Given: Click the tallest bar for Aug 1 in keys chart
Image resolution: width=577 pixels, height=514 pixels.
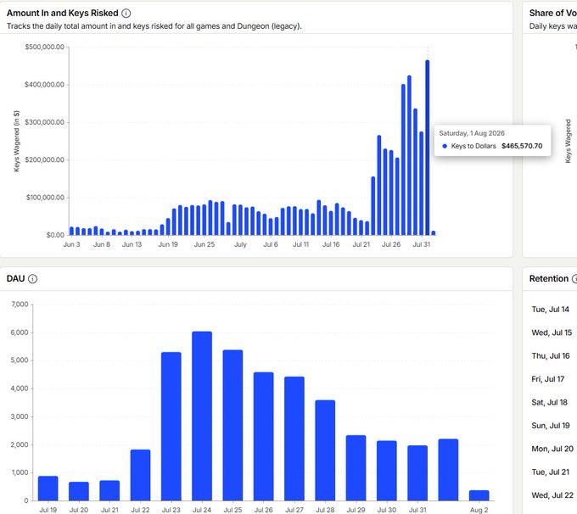Looking at the screenshot, I should click(427, 148).
